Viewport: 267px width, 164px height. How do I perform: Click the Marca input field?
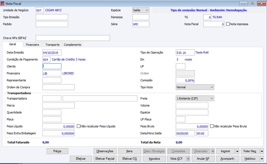click(58, 105)
